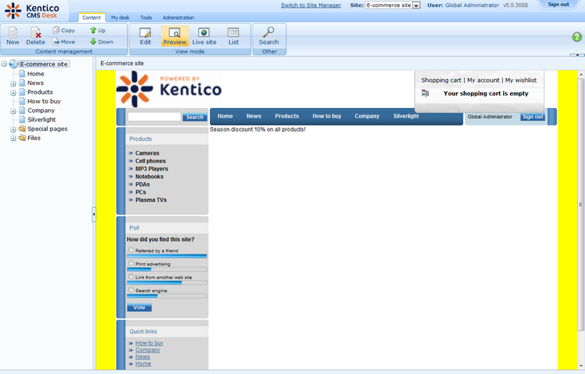Select Referred by a friend radio

[x=131, y=249]
